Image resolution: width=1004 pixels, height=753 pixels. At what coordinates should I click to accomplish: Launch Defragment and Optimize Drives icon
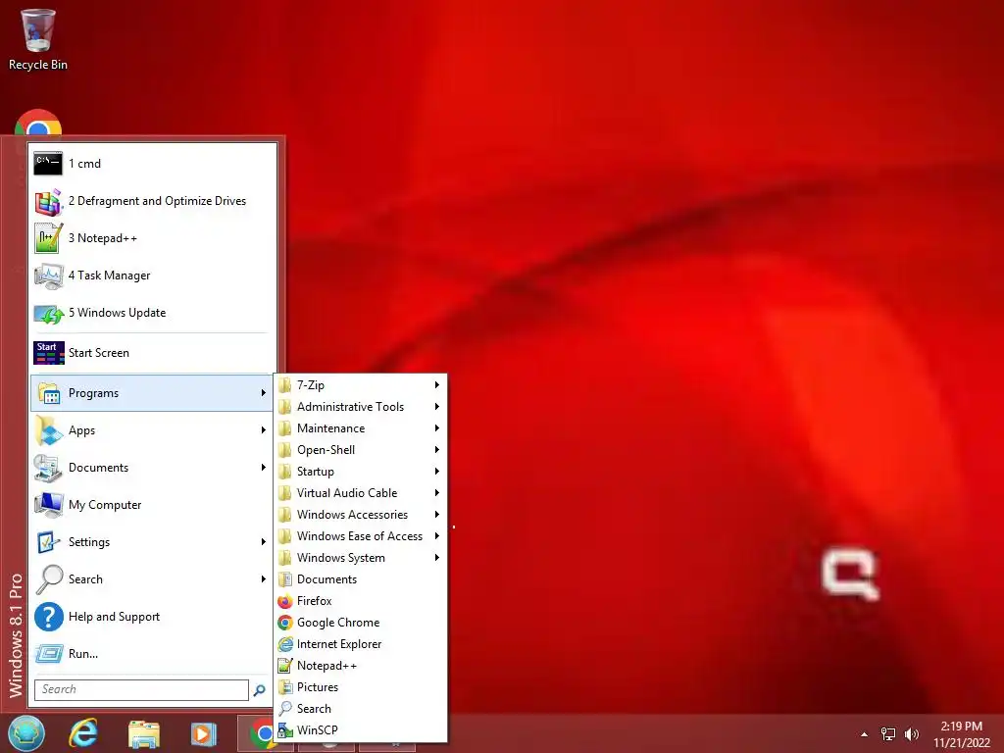(48, 201)
